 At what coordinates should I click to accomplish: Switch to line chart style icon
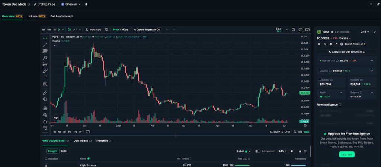[x=75, y=30]
